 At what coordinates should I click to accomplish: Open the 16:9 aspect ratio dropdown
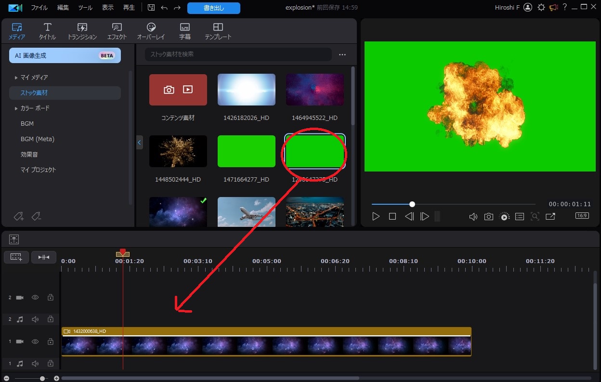(x=582, y=216)
